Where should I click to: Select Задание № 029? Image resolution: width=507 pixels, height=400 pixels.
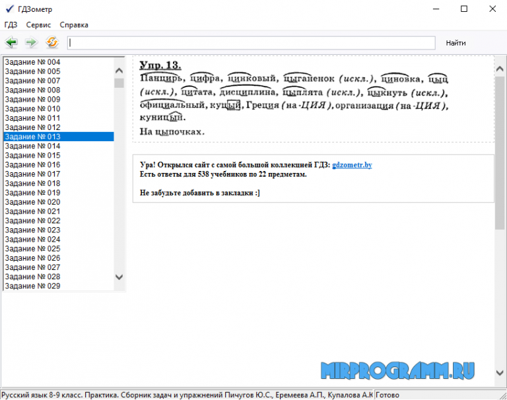pos(59,286)
